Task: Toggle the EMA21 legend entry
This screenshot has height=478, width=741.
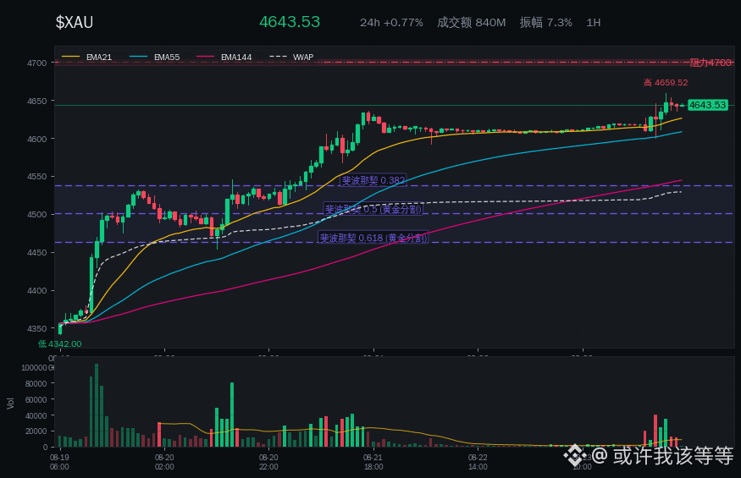Action: (87, 58)
